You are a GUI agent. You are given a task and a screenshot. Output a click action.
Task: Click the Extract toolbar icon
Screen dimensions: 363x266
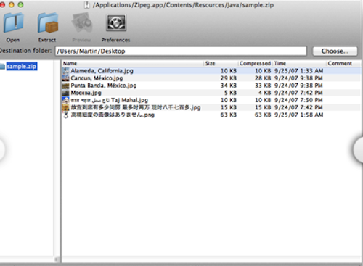[48, 23]
